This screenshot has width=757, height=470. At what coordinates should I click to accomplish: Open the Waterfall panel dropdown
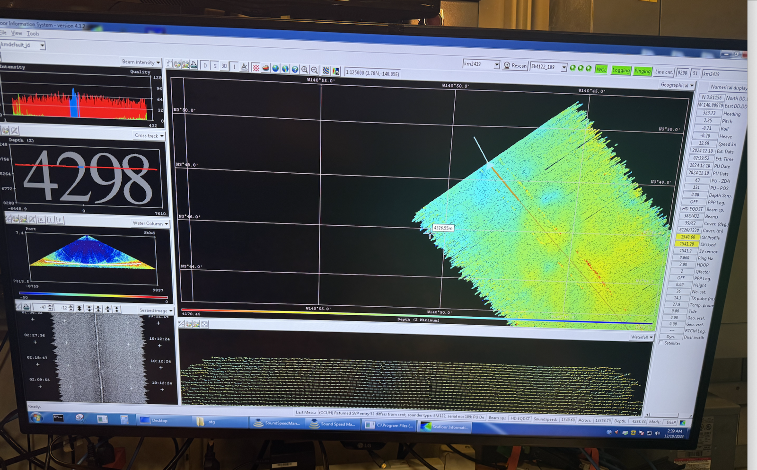642,337
